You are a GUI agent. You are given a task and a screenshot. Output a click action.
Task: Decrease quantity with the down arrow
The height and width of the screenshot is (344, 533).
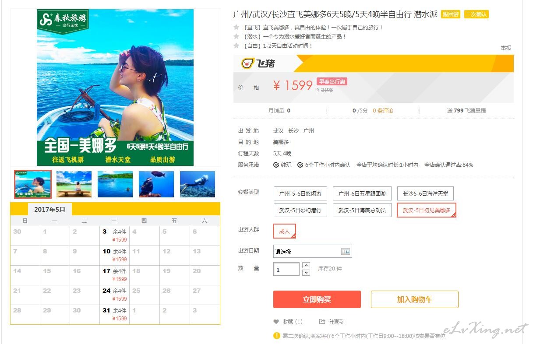pyautogui.click(x=306, y=273)
